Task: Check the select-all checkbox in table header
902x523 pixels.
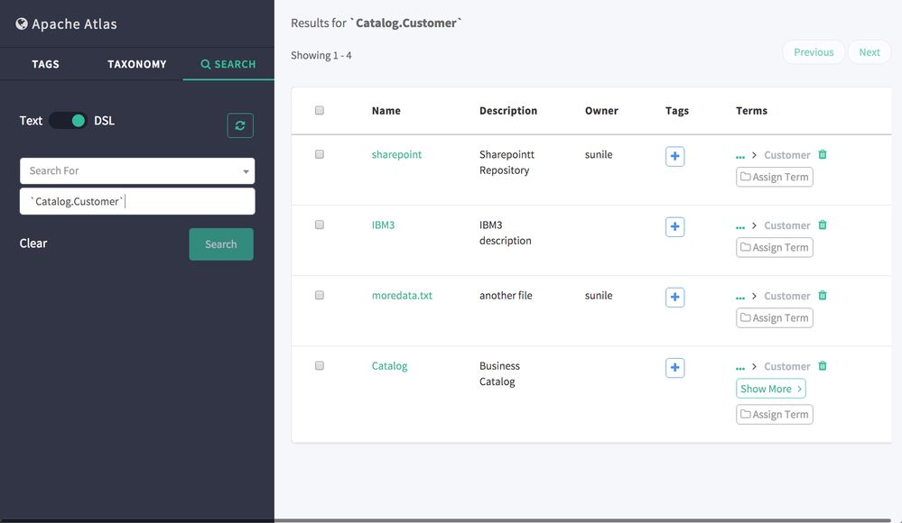Action: tap(320, 111)
